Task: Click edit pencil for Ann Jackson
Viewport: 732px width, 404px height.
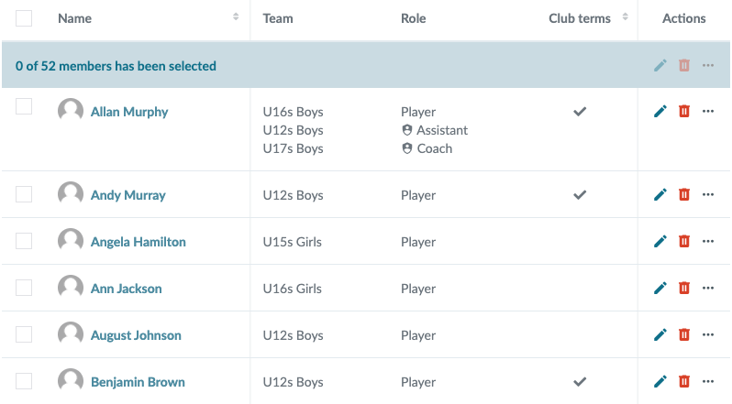Action: (x=660, y=288)
